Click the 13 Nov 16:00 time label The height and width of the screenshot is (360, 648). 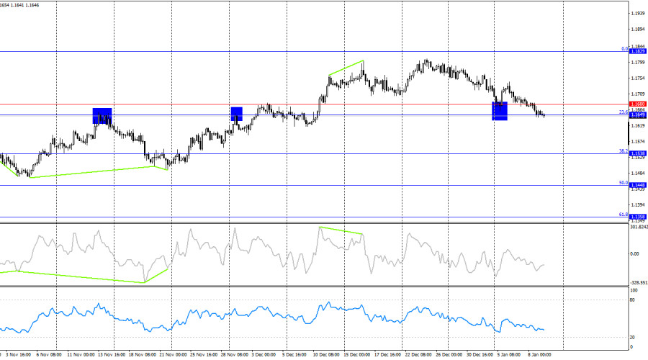(112, 355)
